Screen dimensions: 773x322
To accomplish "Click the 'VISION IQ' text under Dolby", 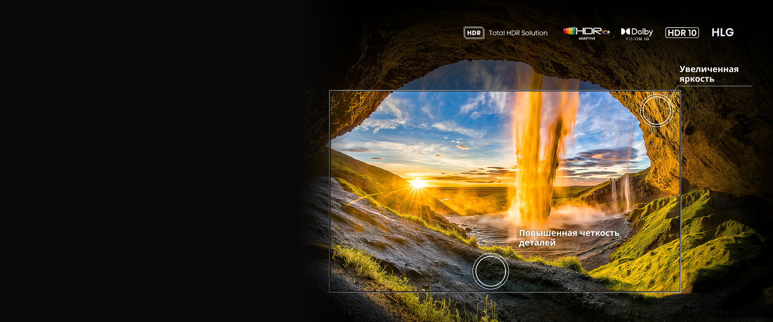I will (x=637, y=39).
